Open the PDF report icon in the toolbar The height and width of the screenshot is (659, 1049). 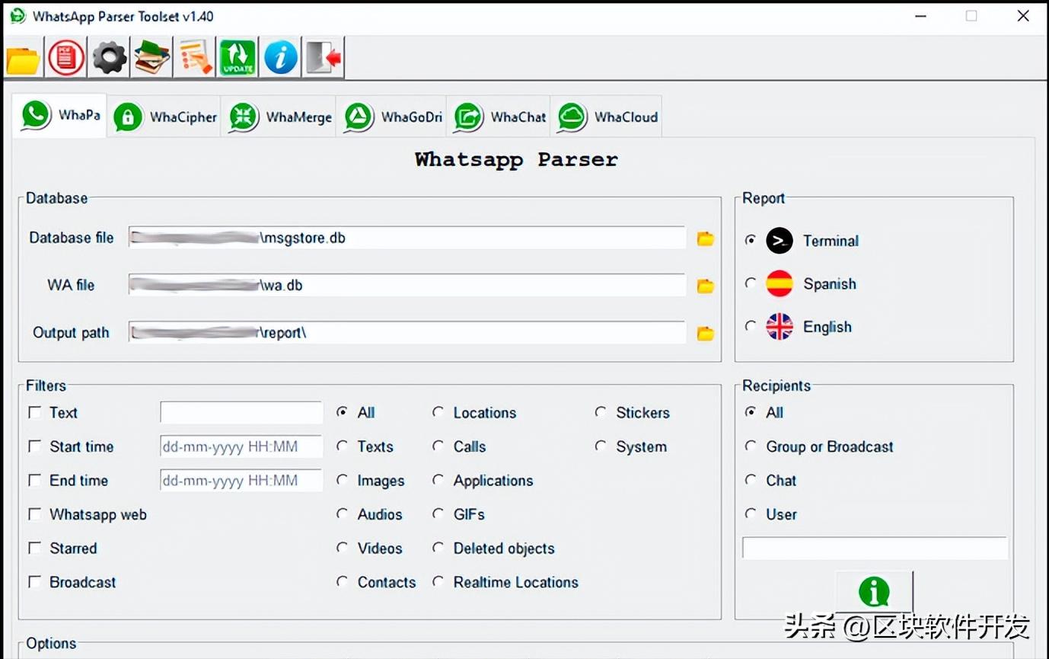click(65, 57)
